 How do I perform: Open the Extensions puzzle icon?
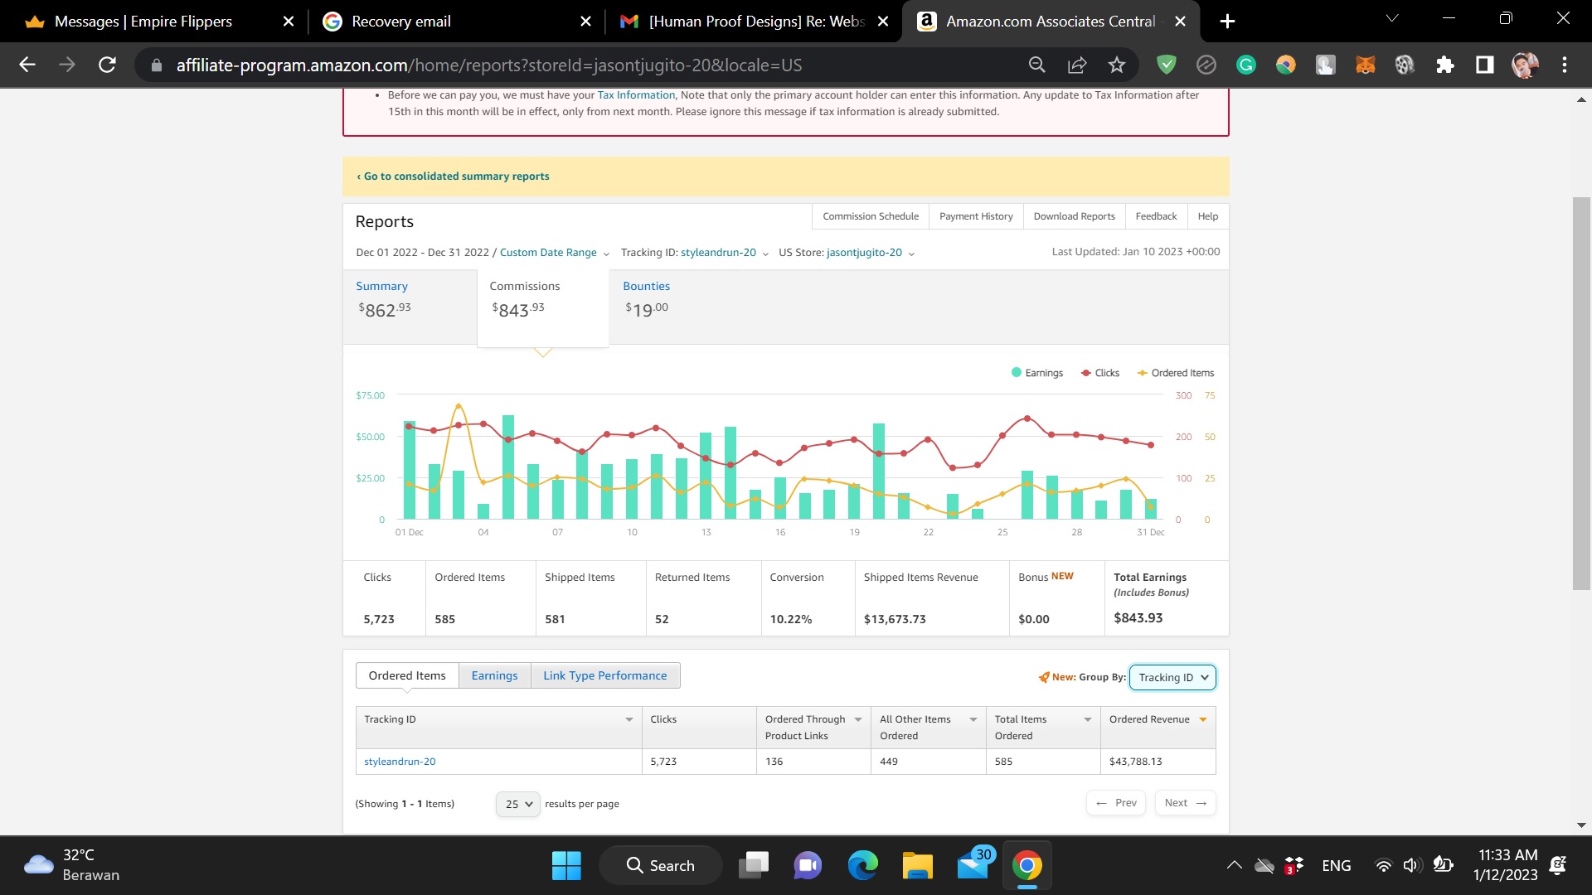coord(1445,65)
